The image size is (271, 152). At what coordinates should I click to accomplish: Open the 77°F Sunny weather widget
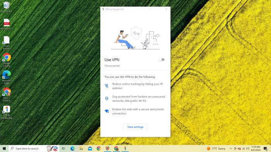coord(216,149)
